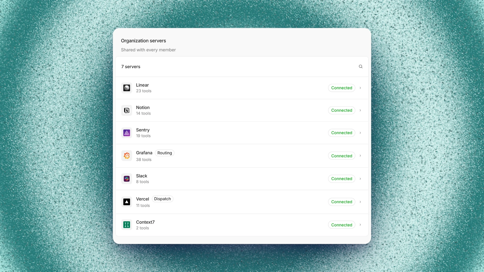Screen dimensions: 484x272
Task: Select the Context7 server name
Action: (x=145, y=222)
